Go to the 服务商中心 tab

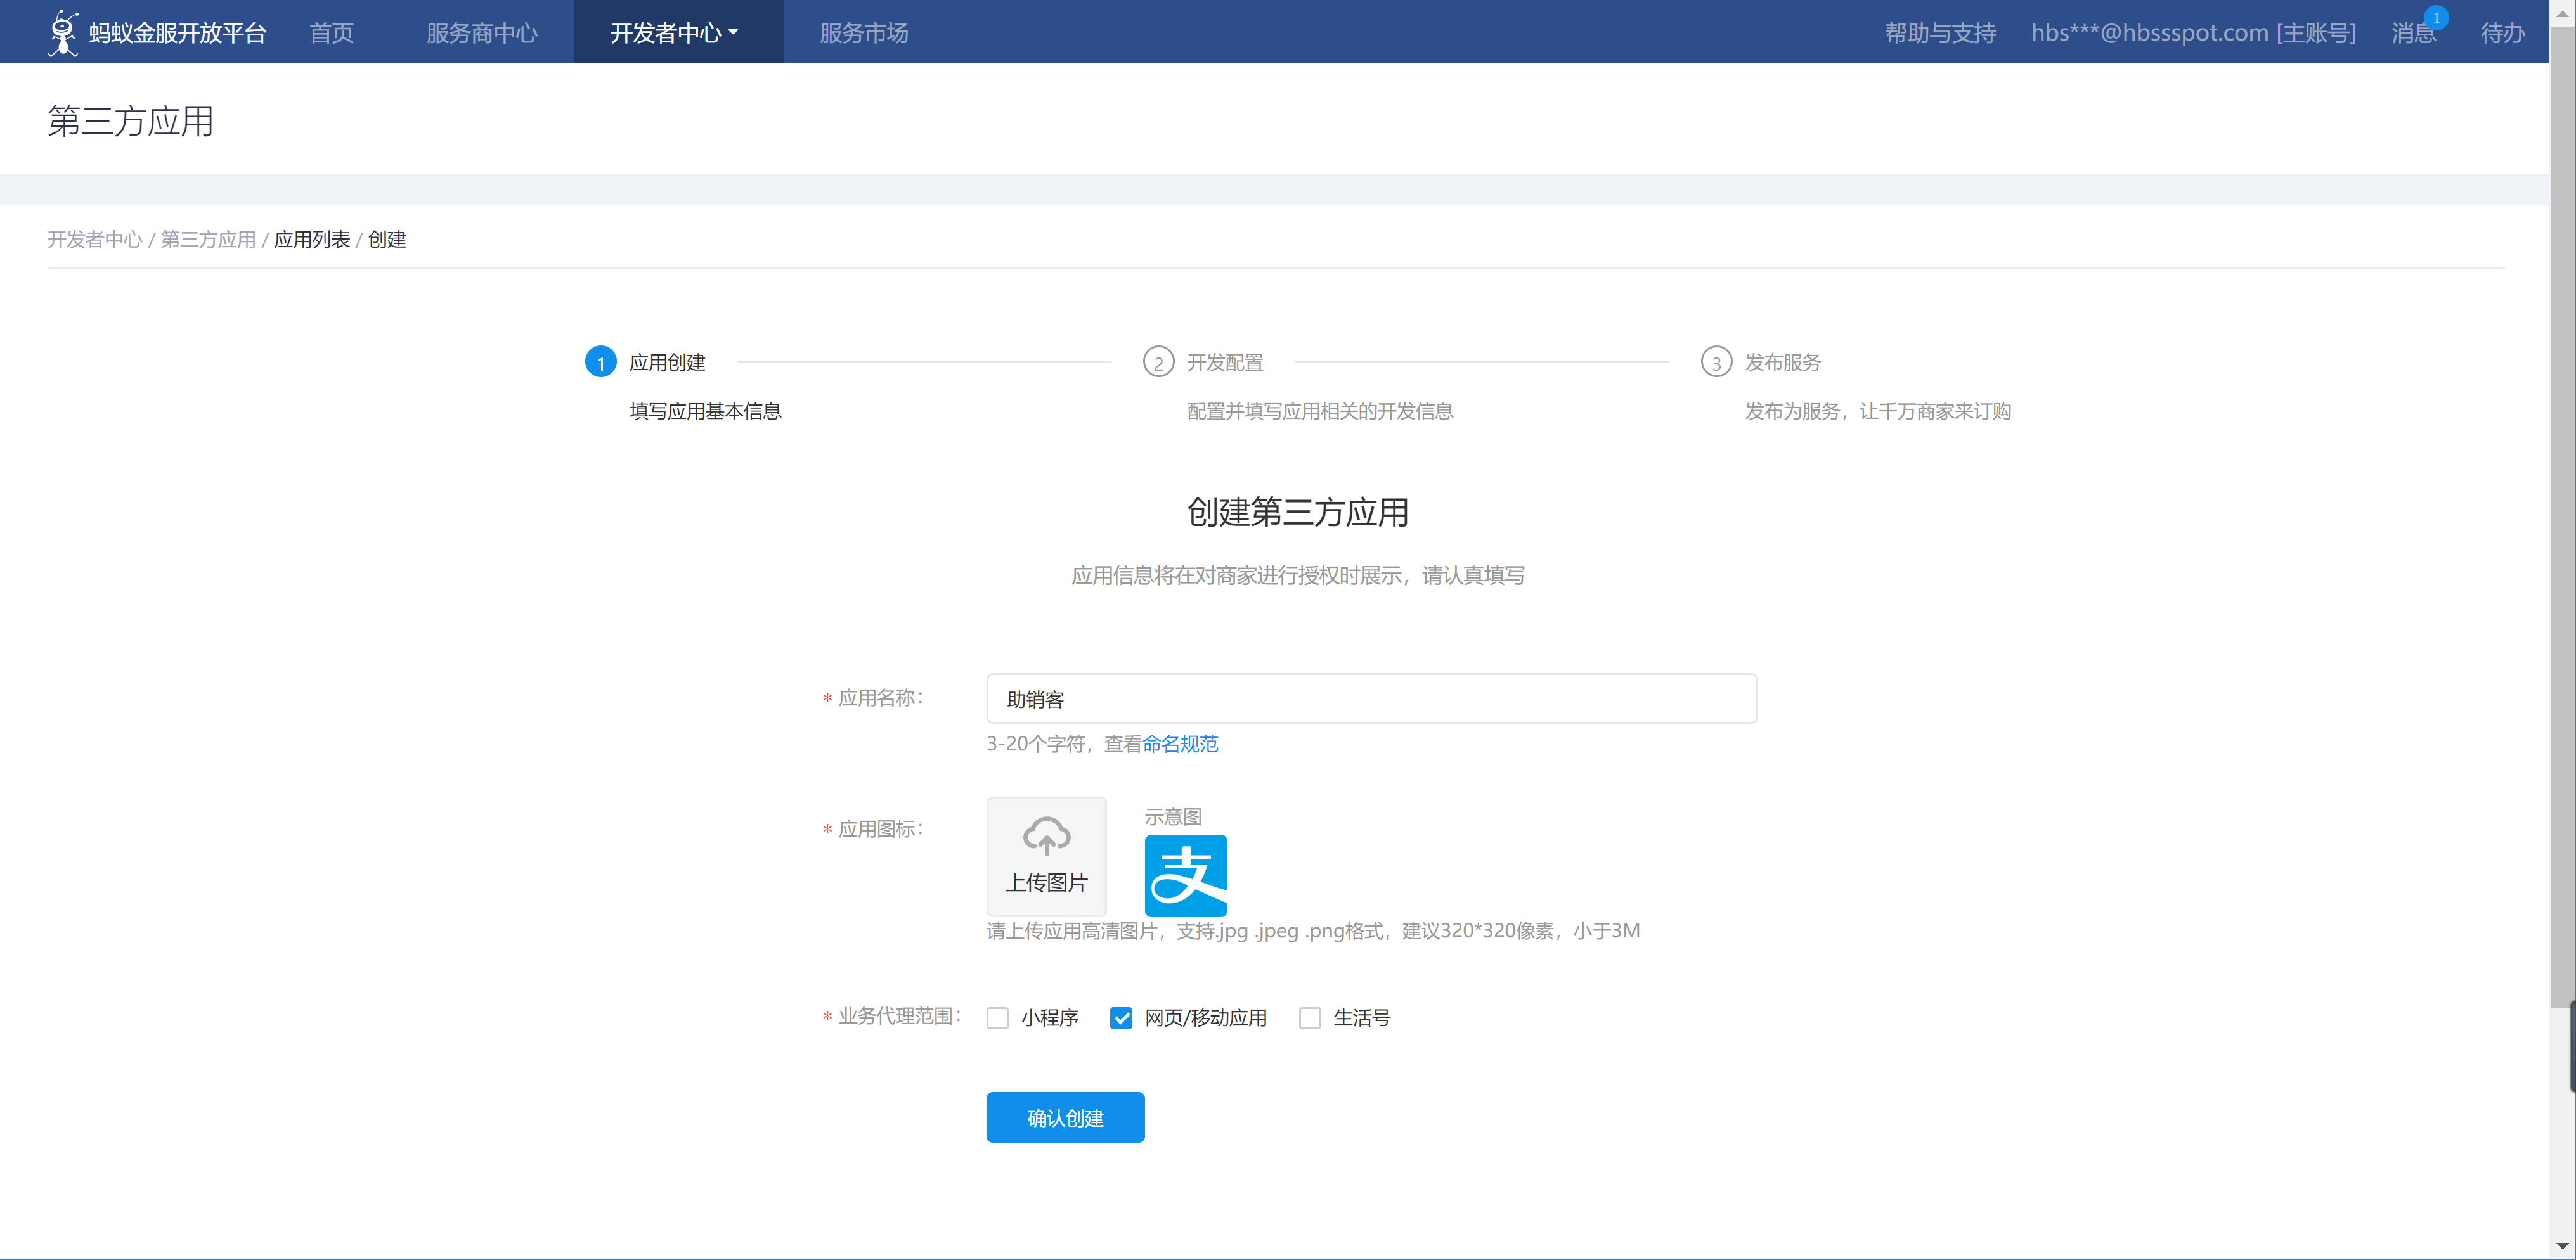coord(481,33)
